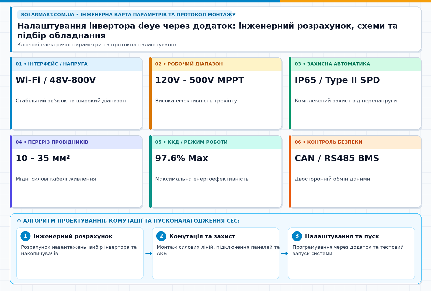The height and width of the screenshot is (291, 431).
Task: Click the 'CAN / RS485 BMS' value
Action: (x=337, y=158)
